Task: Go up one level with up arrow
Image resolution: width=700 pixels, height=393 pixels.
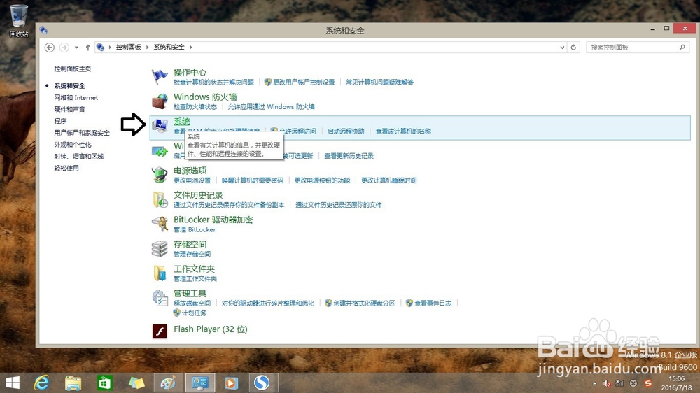Action: coord(88,48)
